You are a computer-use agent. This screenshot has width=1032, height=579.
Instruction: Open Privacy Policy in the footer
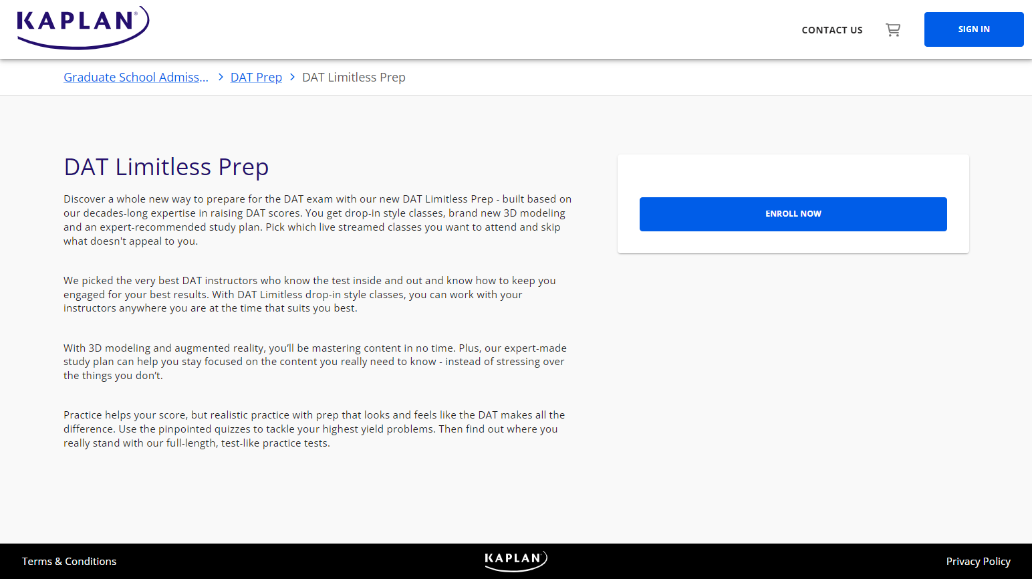point(978,562)
